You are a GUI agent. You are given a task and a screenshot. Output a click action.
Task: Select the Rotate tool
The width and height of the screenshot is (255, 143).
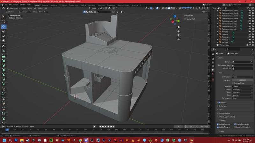coord(4,31)
